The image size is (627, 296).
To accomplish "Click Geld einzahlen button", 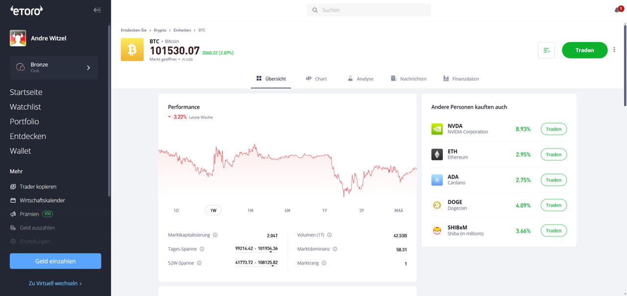I will click(x=55, y=261).
